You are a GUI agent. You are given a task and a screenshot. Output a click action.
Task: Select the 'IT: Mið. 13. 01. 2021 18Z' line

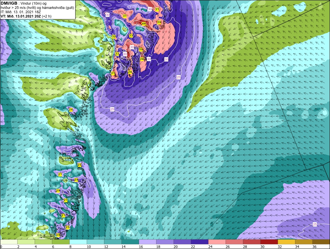pyautogui.click(x=20, y=12)
